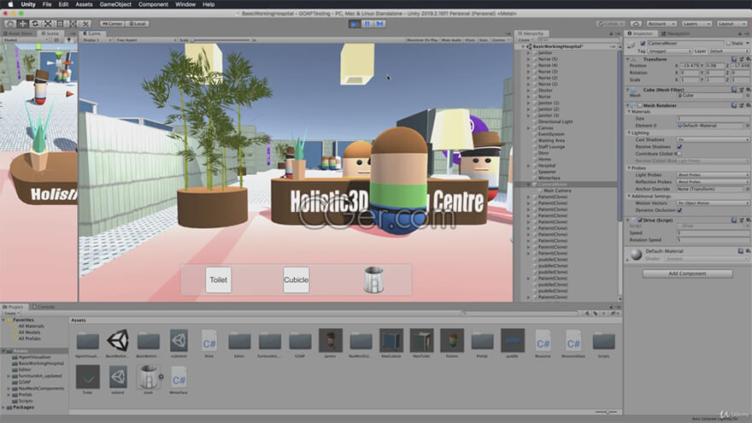Click the trash can icon in game view
The height and width of the screenshot is (423, 752).
click(373, 280)
